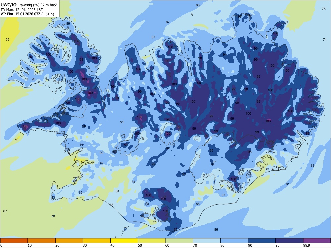This screenshot has height=248, width=331.
Task: Click the title 'UWC/IG: Rakastig (%) í 2 m hæð'
Action: coord(29,5)
